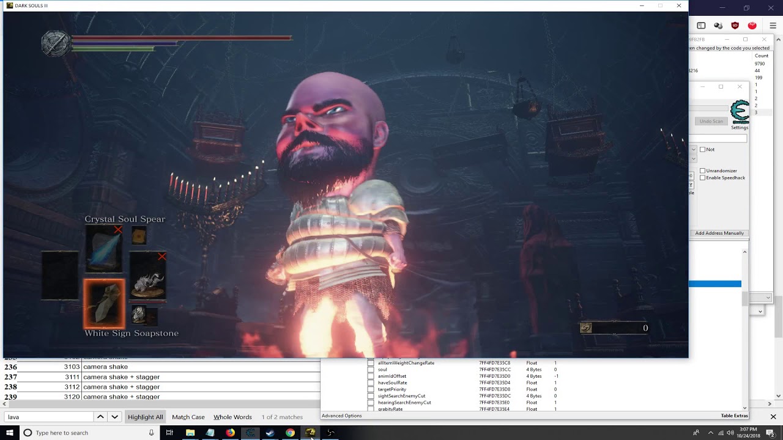
Task: Toggle the soul entry checkbox
Action: 371,370
